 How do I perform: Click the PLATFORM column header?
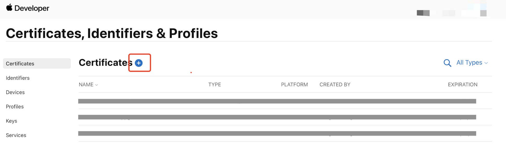point(294,84)
